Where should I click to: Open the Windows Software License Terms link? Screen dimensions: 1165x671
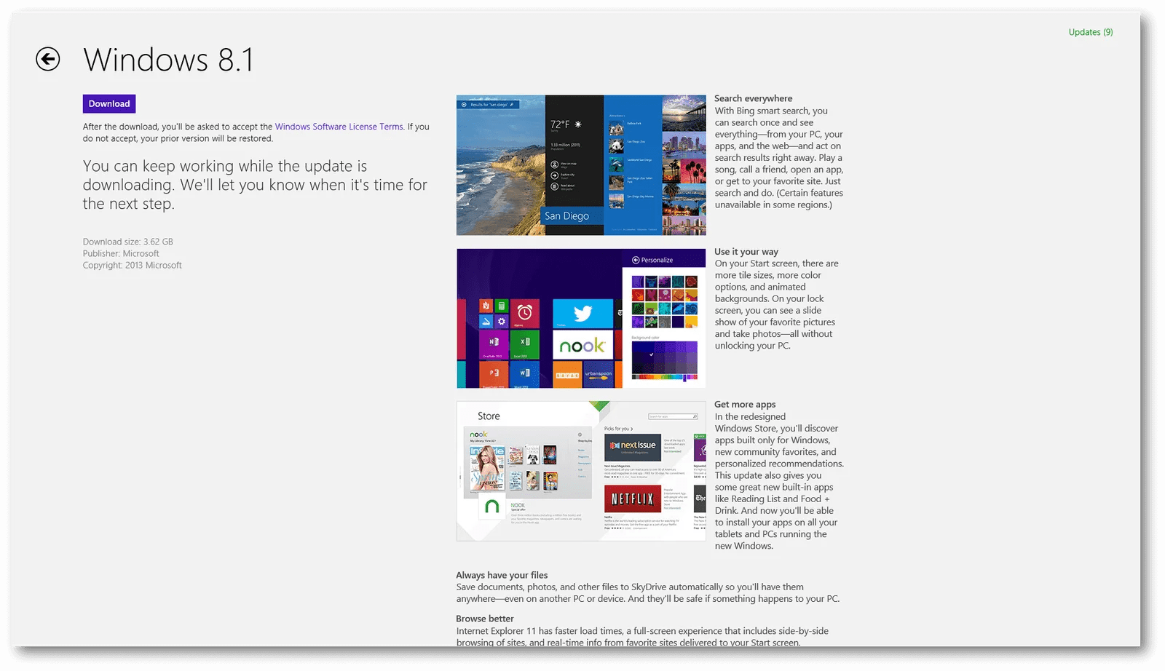[339, 127]
